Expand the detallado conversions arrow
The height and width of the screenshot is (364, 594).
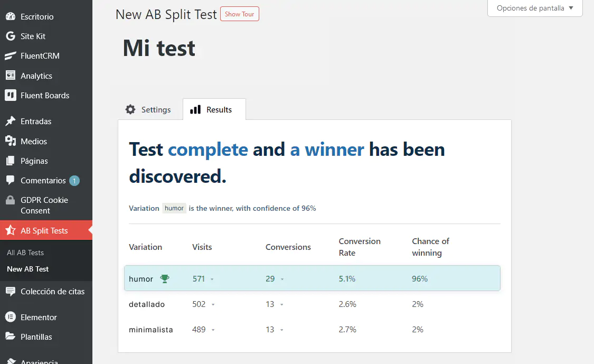[282, 304]
